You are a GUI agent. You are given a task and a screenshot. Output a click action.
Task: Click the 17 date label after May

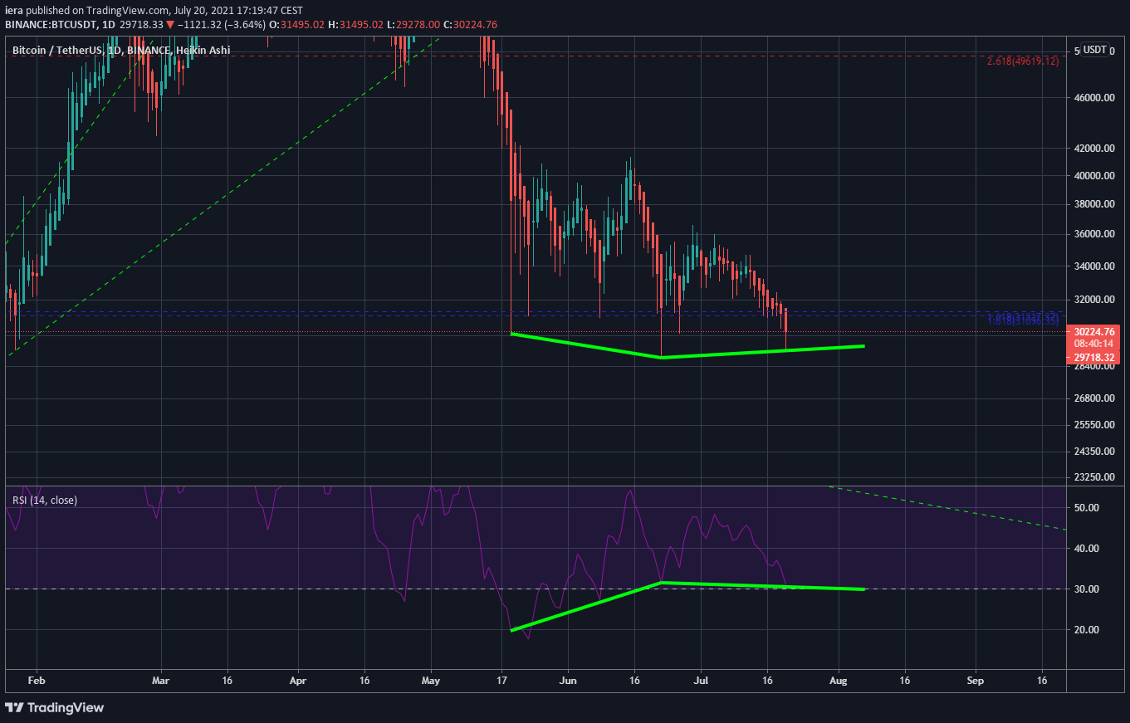click(x=501, y=681)
